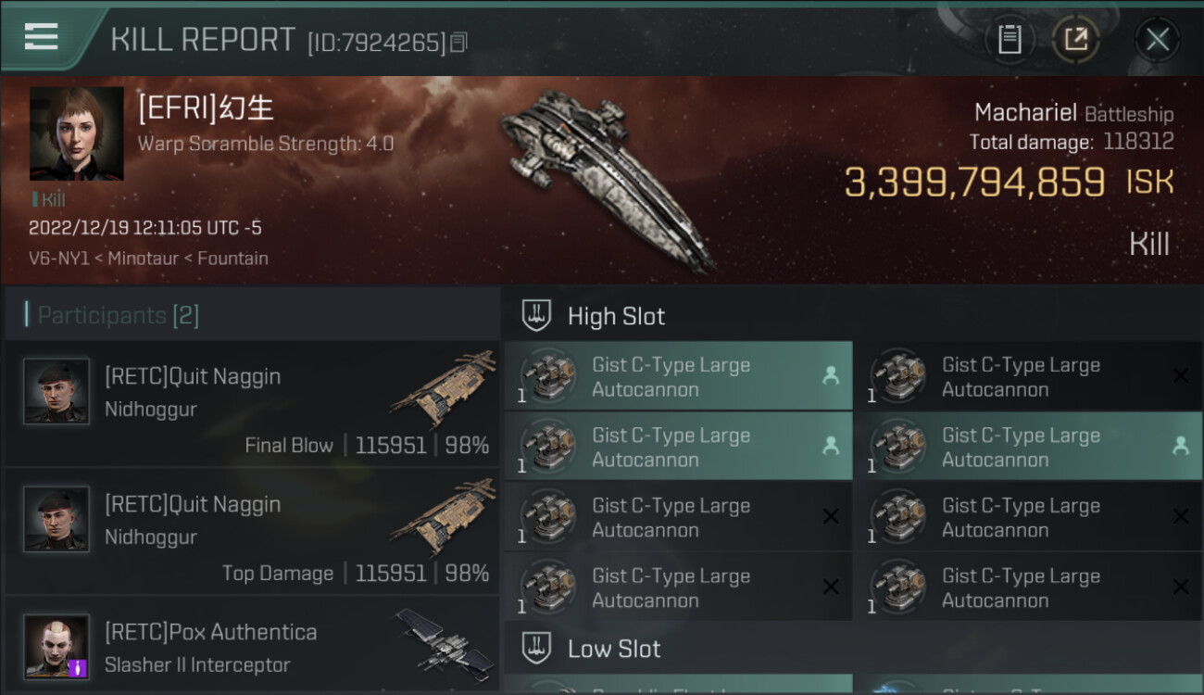
Task: Open the Final Blow Quit Naggin entry
Action: coord(252,403)
